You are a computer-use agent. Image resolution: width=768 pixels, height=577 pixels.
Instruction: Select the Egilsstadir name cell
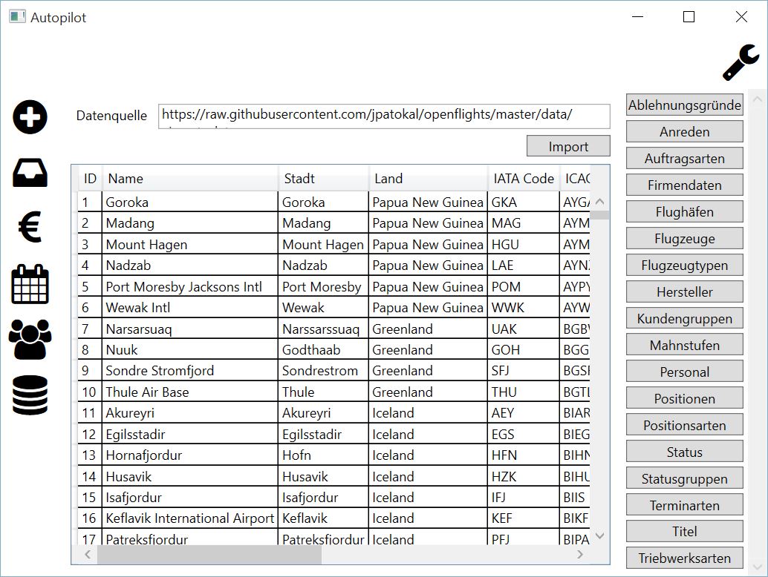click(x=190, y=434)
